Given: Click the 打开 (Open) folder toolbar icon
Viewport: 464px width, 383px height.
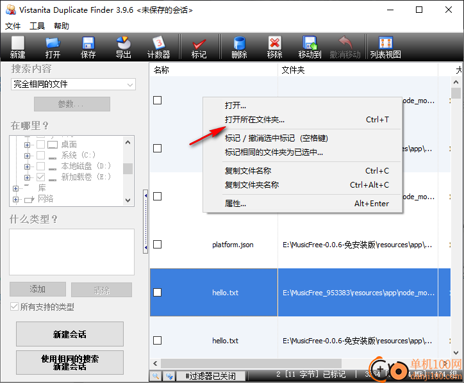Looking at the screenshot, I should pyautogui.click(x=53, y=47).
